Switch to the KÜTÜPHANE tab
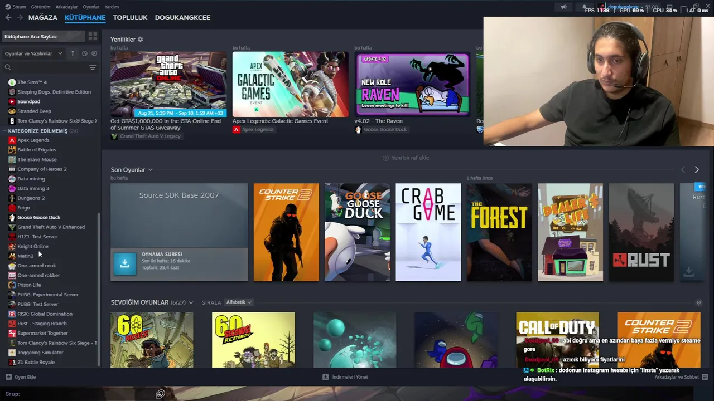The image size is (714, 401). point(85,18)
